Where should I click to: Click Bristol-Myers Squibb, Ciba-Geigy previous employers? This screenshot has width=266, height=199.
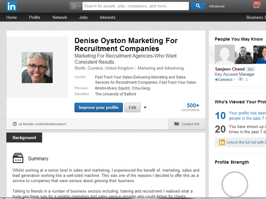pyautogui.click(x=123, y=88)
